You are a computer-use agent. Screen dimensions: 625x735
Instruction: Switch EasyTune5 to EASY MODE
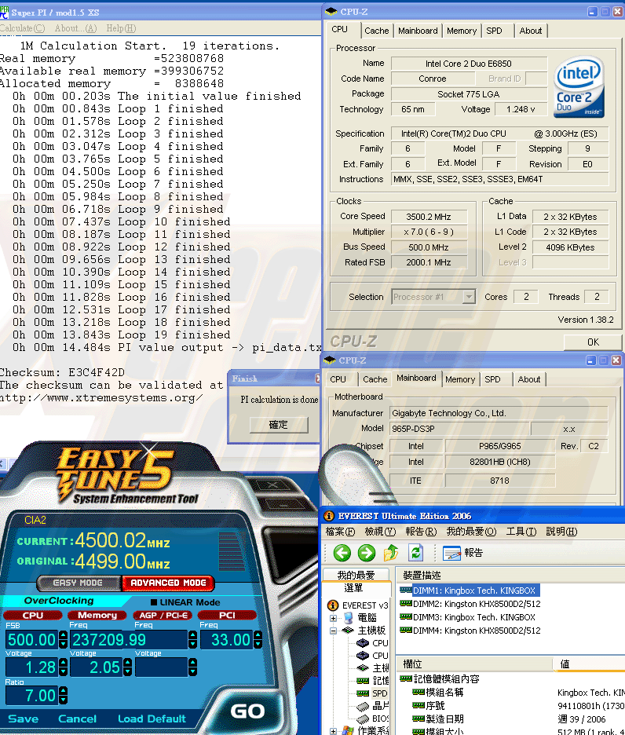pos(79,583)
